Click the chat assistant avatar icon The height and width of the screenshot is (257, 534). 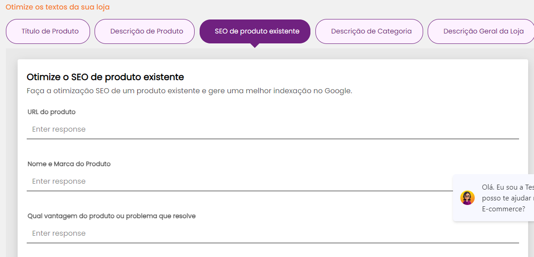(467, 198)
